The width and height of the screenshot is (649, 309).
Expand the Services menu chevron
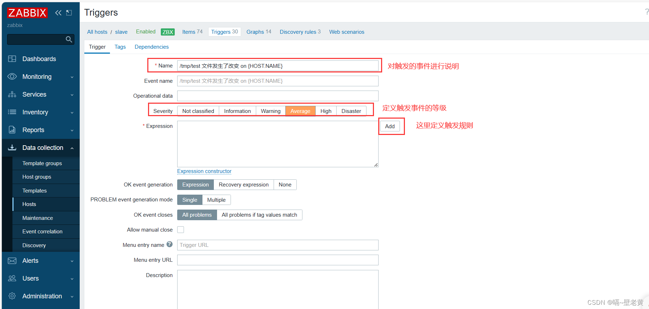click(72, 95)
